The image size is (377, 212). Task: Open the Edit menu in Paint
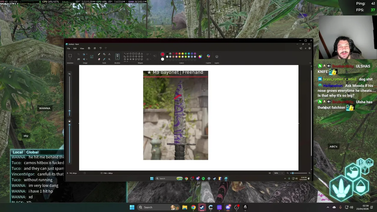(75, 48)
